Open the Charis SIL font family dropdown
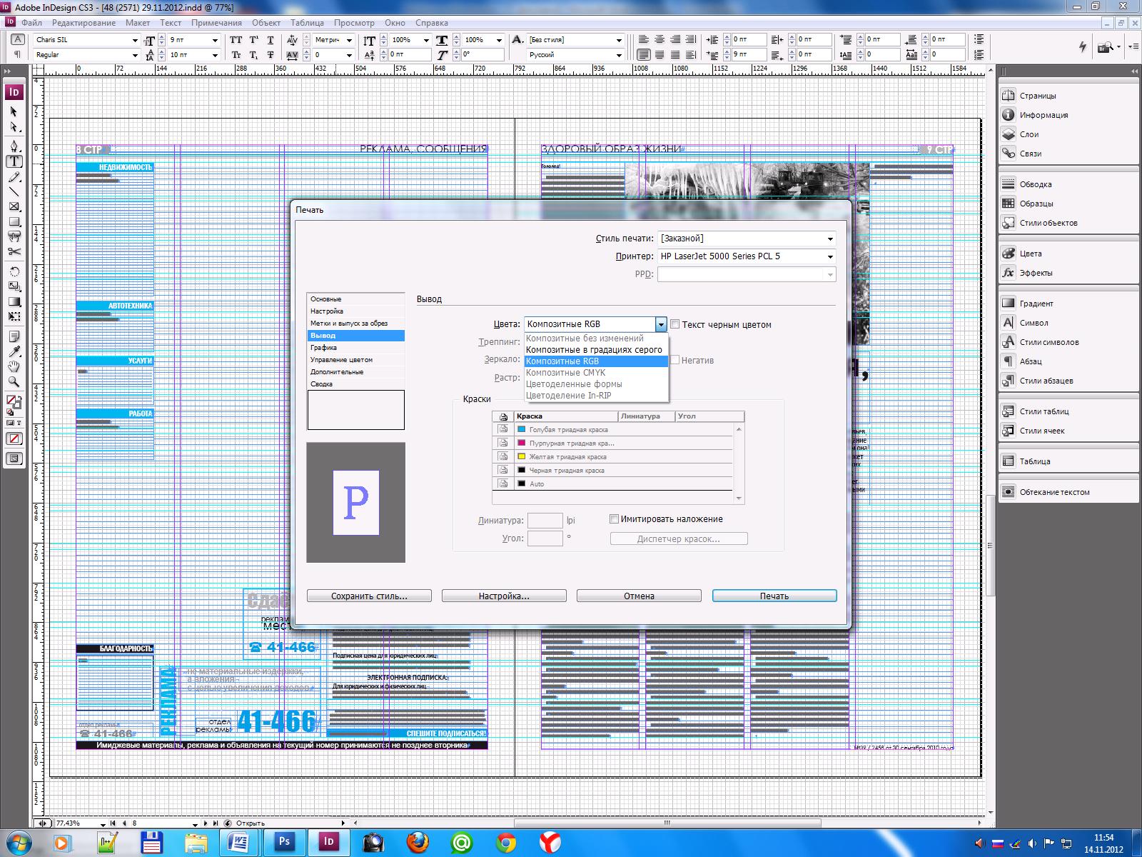The image size is (1142, 857). [135, 40]
